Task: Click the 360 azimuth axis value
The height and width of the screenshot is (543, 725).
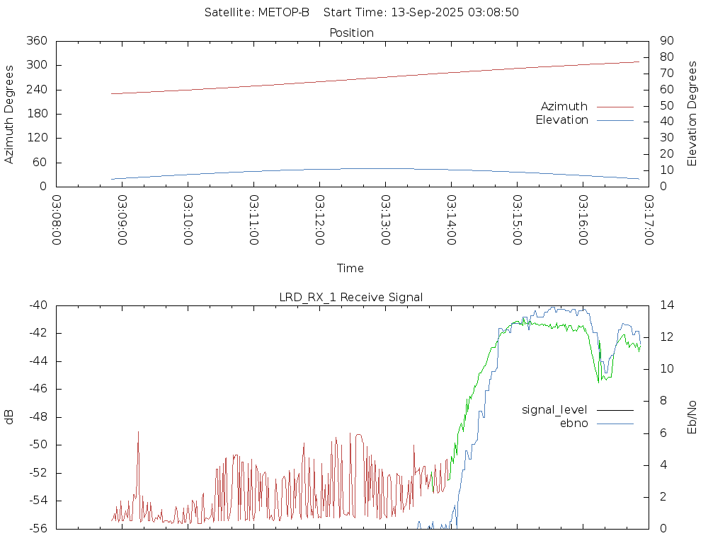Action: (37, 40)
